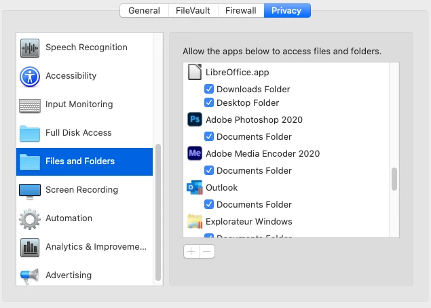Select Automation label in sidebar
Viewport: 431px width, 308px height.
pos(69,218)
